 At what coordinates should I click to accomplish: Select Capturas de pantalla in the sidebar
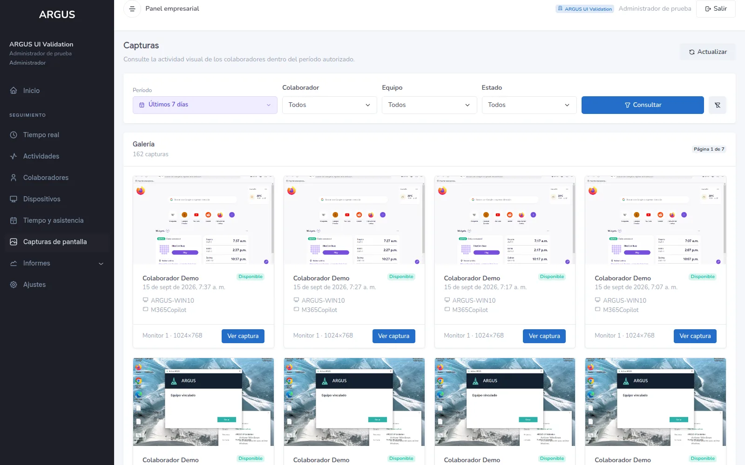(x=57, y=242)
